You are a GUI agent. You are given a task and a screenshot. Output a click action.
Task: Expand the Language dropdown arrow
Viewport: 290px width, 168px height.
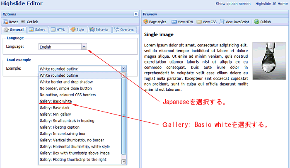[84, 46]
